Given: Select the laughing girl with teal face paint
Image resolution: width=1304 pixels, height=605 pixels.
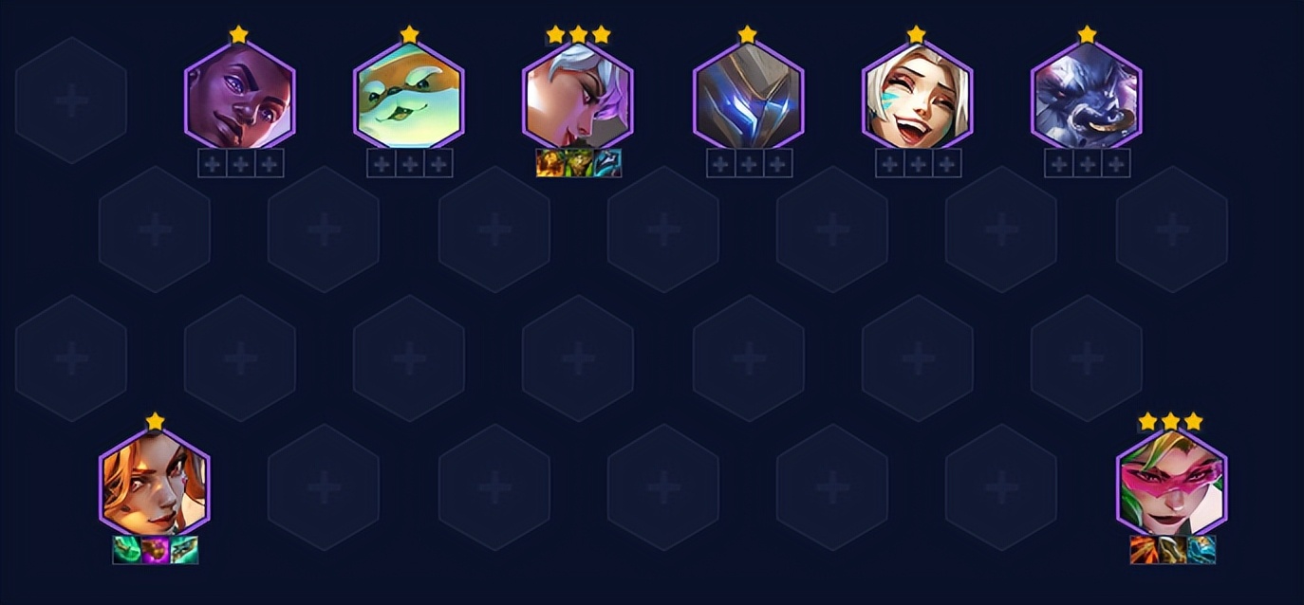Looking at the screenshot, I should (918, 97).
